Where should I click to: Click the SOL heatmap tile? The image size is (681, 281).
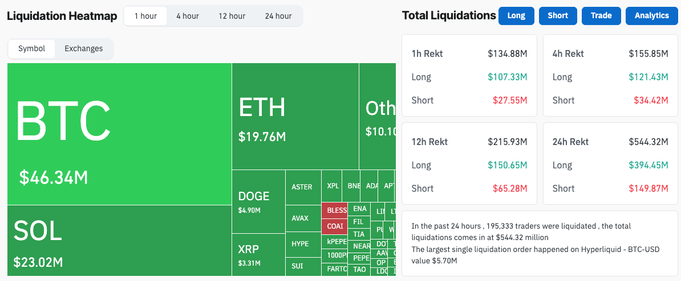click(119, 241)
